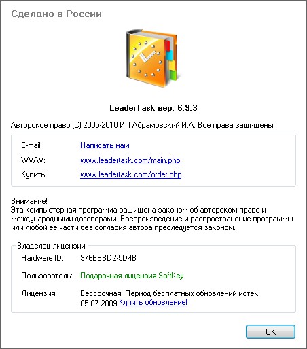Image resolution: width=307 pixels, height=349 pixels.
Task: Open the www.leadertask.com/main.php link
Action: (130, 160)
